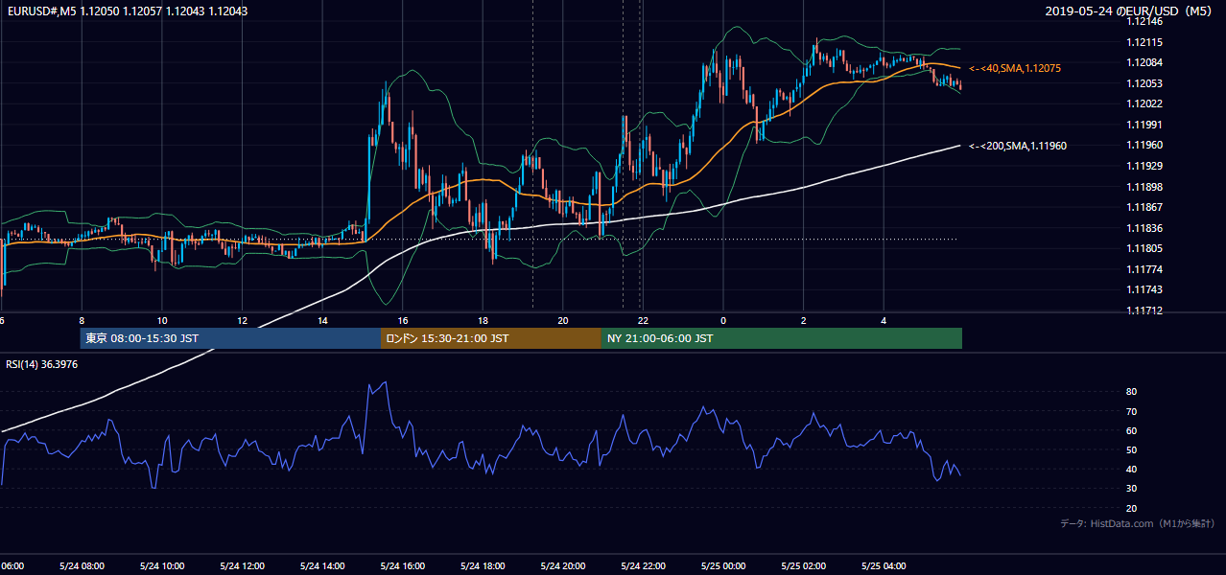Image resolution: width=1226 pixels, height=575 pixels.
Task: Click RSI axis level 80
Action: [1132, 392]
